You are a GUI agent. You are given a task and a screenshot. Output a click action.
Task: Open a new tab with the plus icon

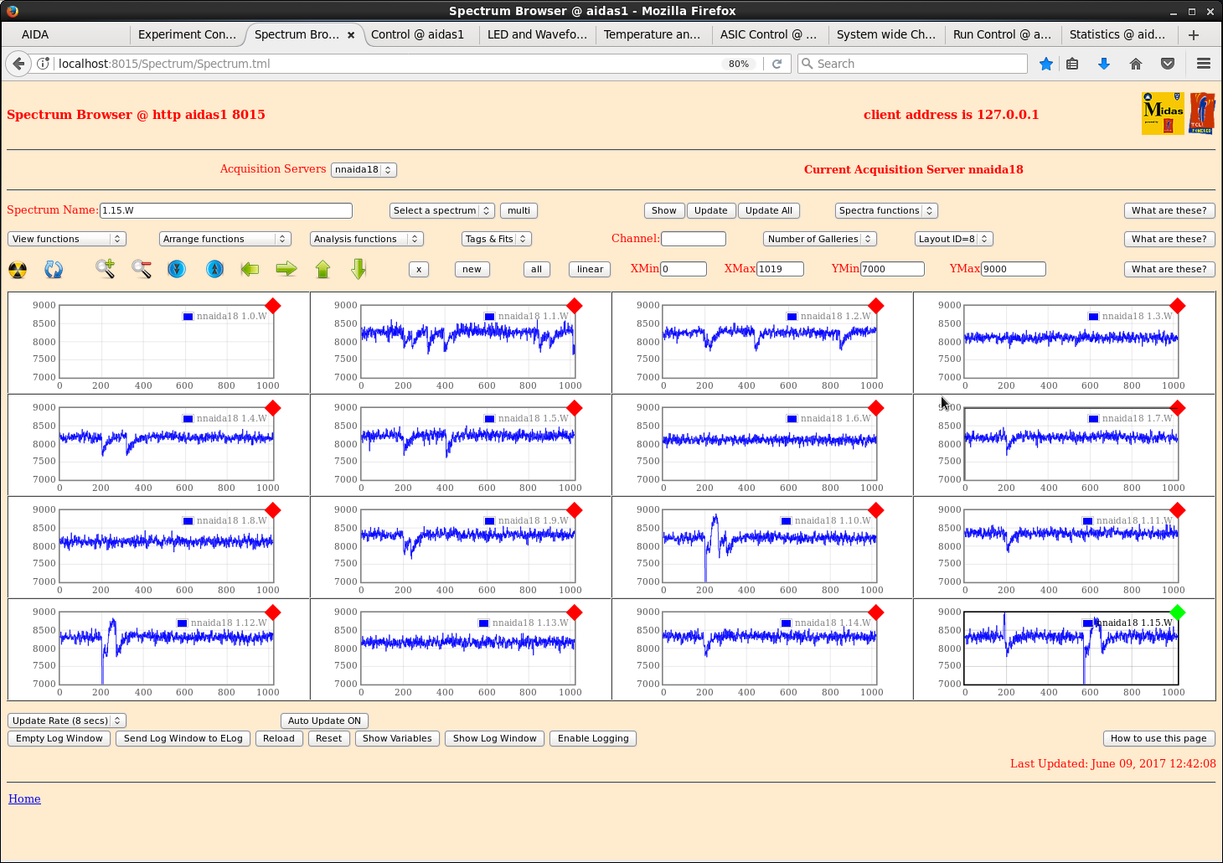pyautogui.click(x=1194, y=34)
